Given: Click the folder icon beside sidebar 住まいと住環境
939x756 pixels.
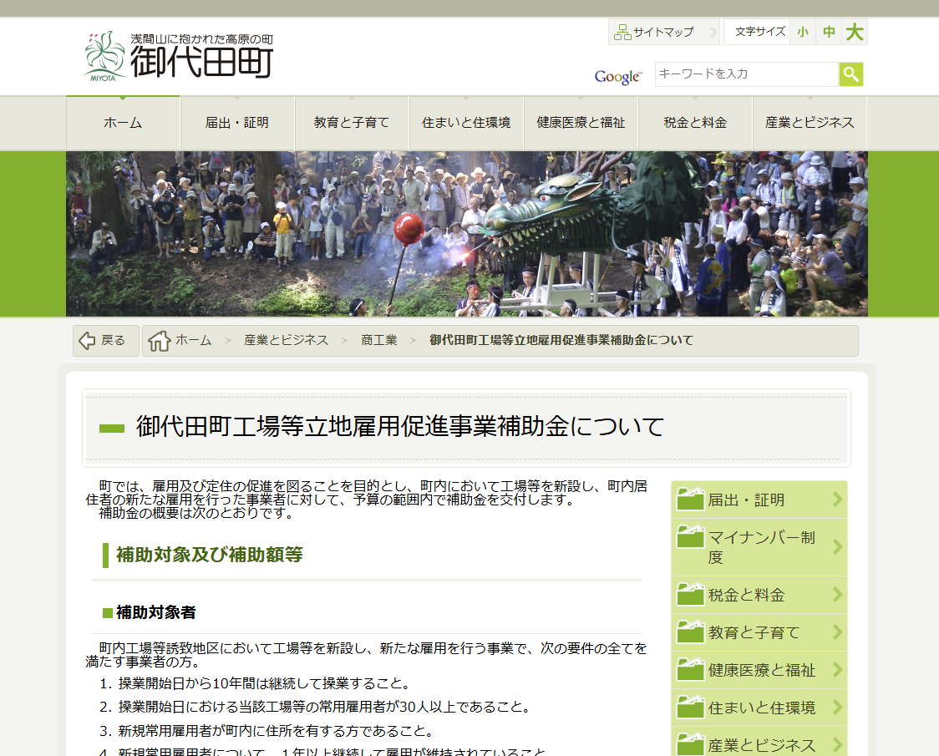Looking at the screenshot, I should point(690,708).
